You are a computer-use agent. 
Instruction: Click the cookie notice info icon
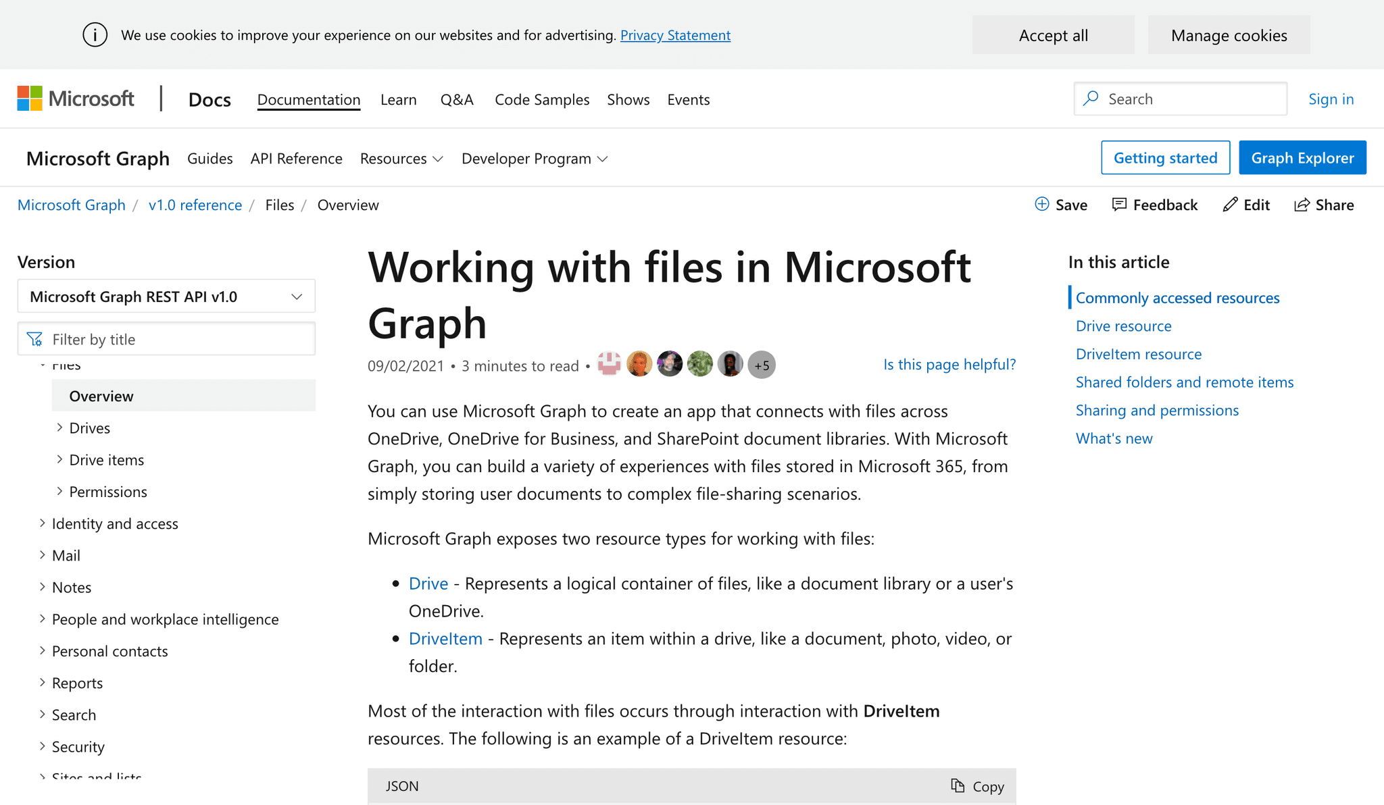pos(95,35)
